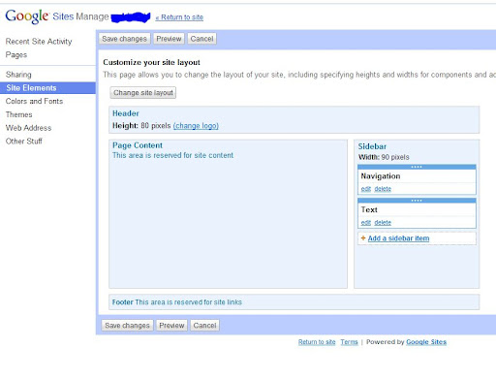Open footer Return to site link
Image resolution: width=496 pixels, height=379 pixels.
[x=317, y=342]
